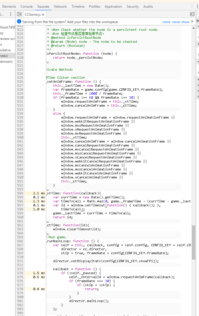This screenshot has height=316, width=199.
Task: Click the blue info icon in the notice bar
Action: pos(19,22)
